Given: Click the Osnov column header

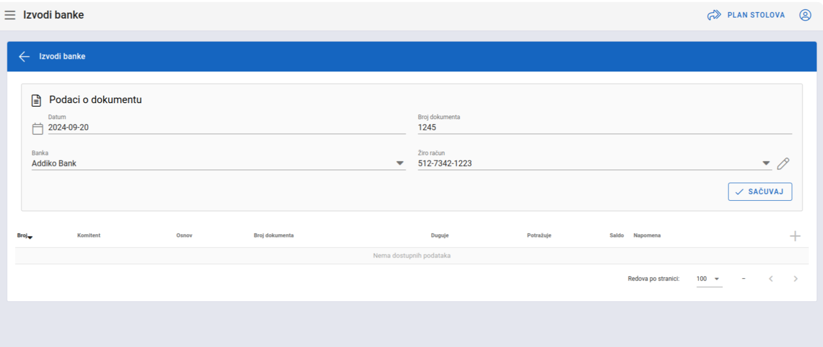Looking at the screenshot, I should click(x=184, y=235).
